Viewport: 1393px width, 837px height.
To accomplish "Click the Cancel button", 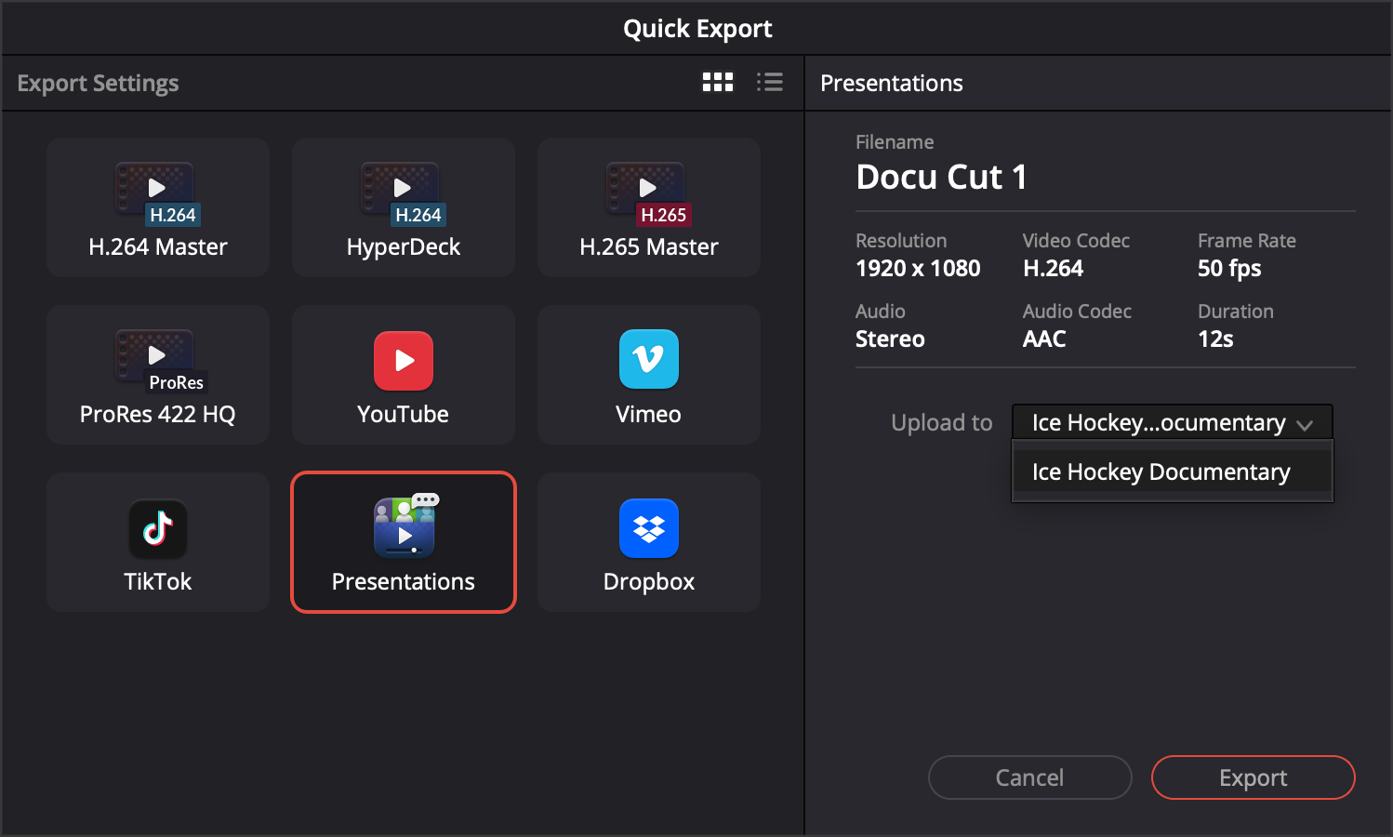I will tap(1030, 777).
